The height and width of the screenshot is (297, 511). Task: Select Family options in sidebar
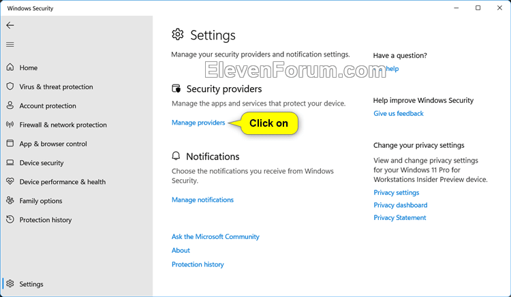pyautogui.click(x=41, y=201)
